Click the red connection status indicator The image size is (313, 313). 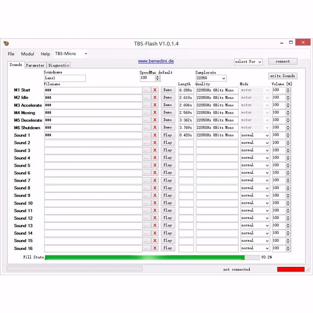pos(291,269)
